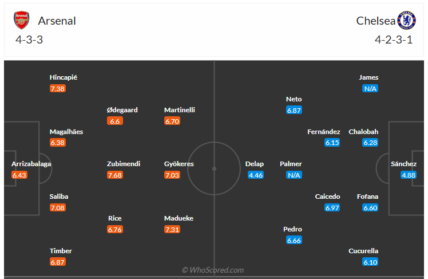This screenshot has height=279, width=428.
Task: Open Saliba's player name
Action: [59, 197]
